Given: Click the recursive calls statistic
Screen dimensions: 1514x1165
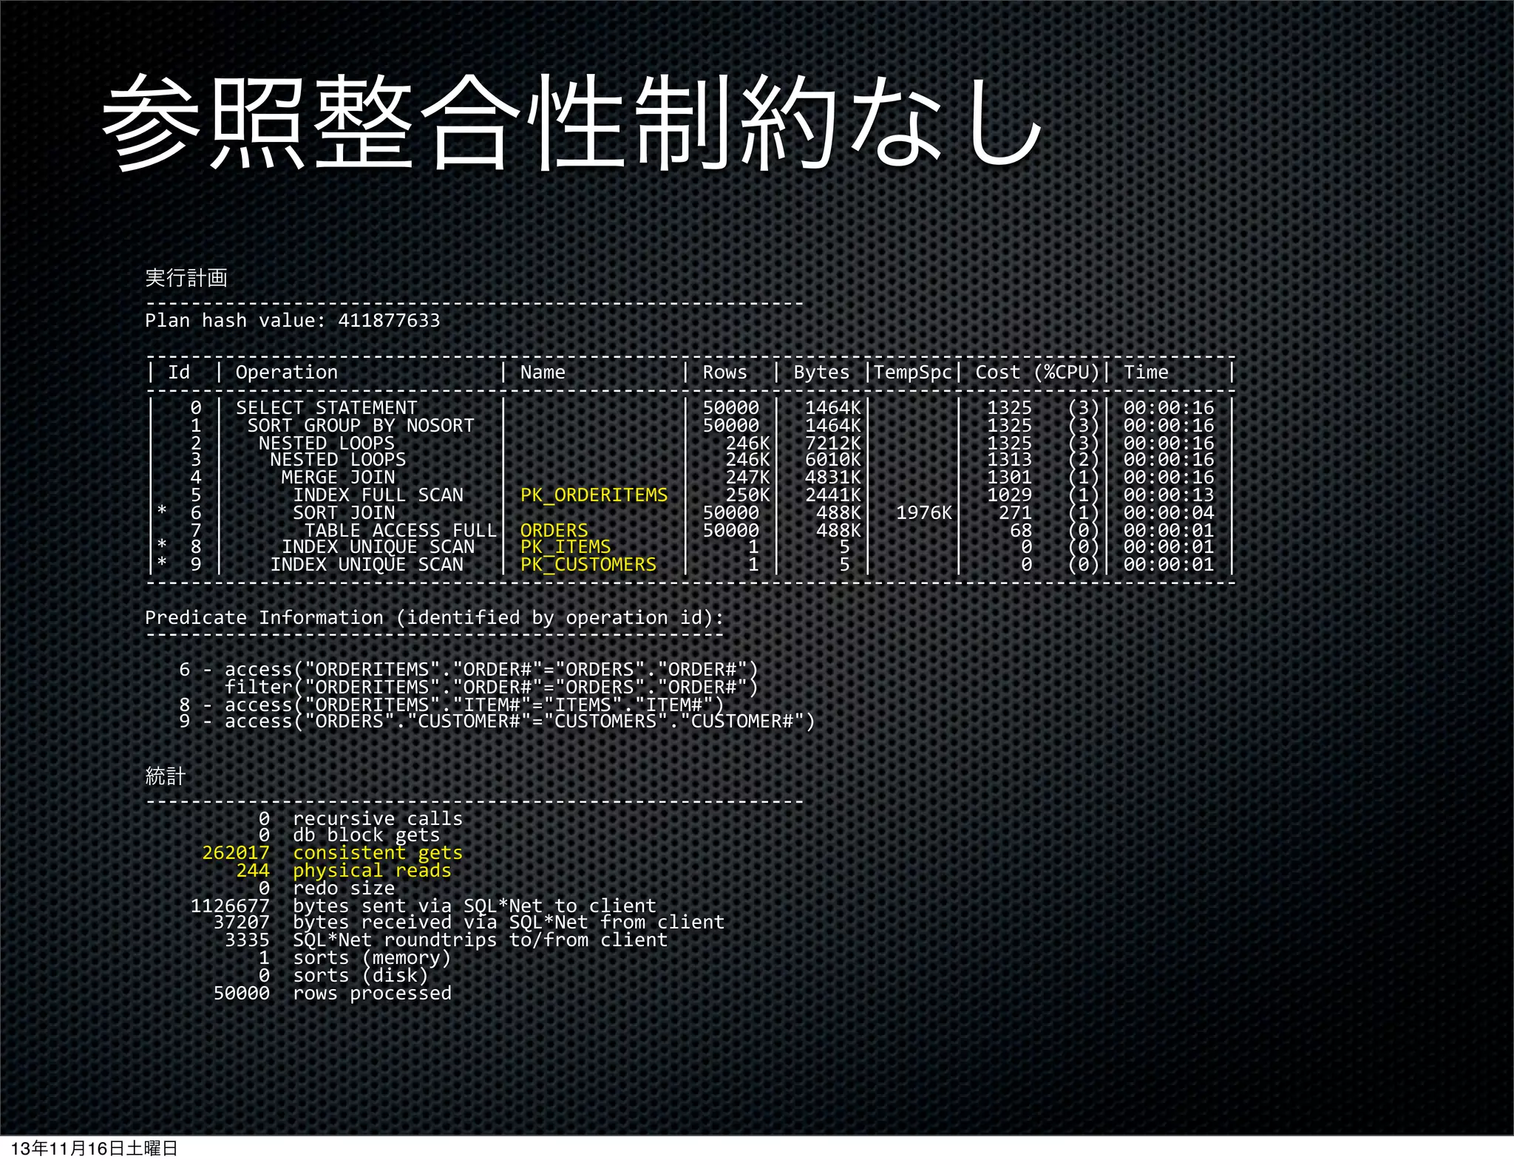Looking at the screenshot, I should click(x=361, y=818).
